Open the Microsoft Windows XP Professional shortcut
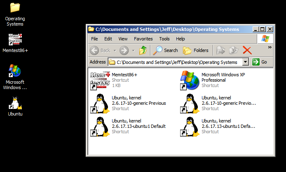The image size is (286, 172). point(188,80)
